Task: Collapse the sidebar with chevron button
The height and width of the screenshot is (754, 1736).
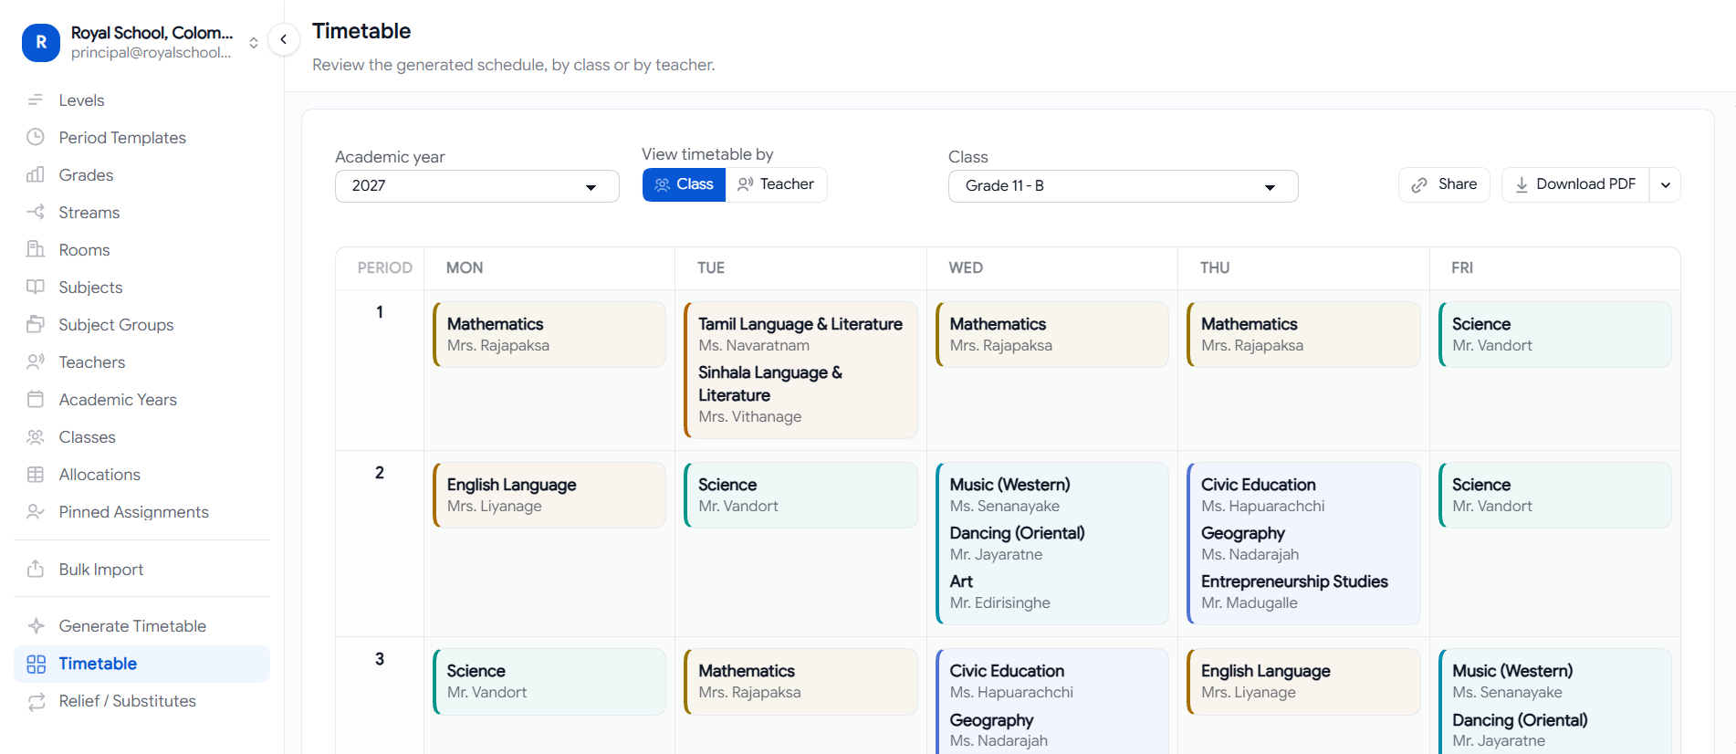Action: (x=284, y=39)
